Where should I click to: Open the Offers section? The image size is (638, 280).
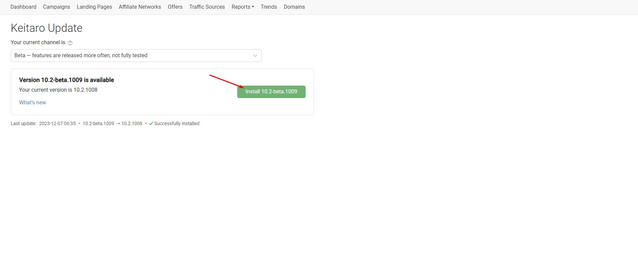coord(175,7)
